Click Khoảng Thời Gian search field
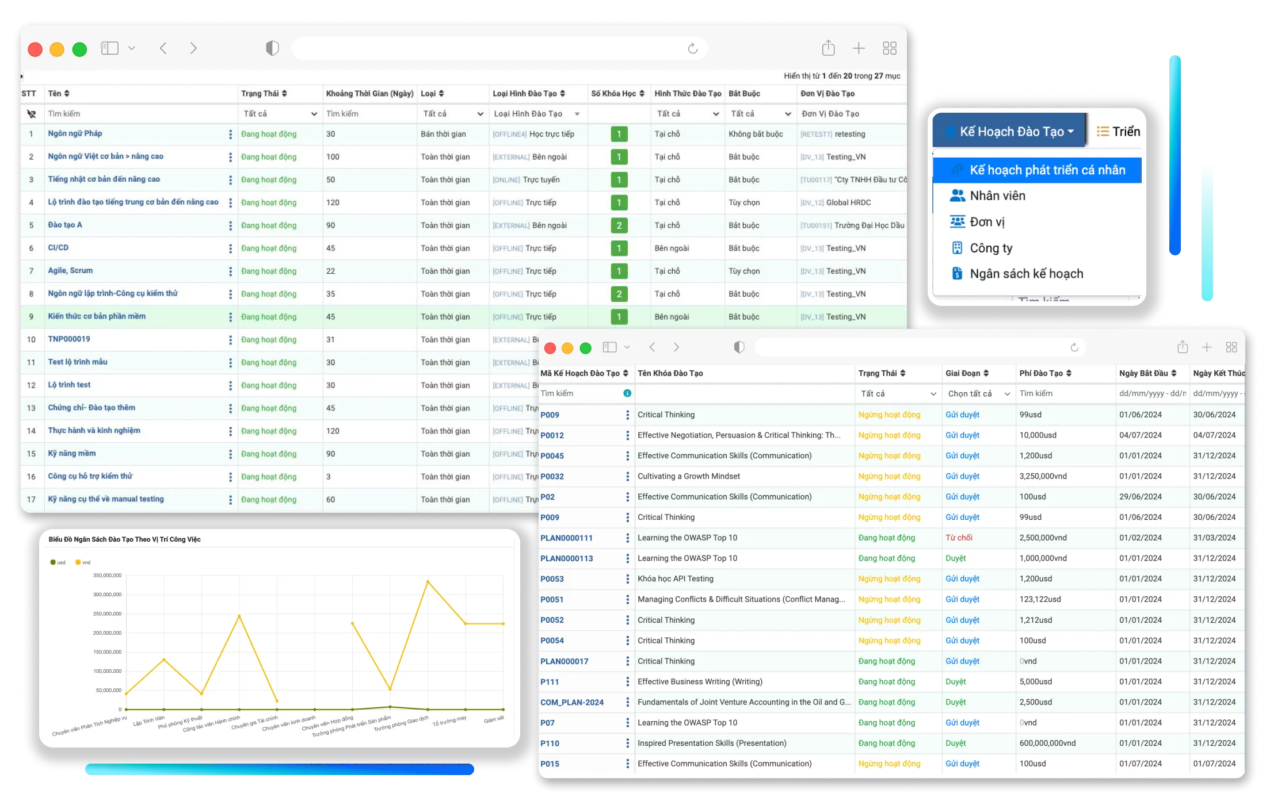1266x805 pixels. [x=369, y=114]
